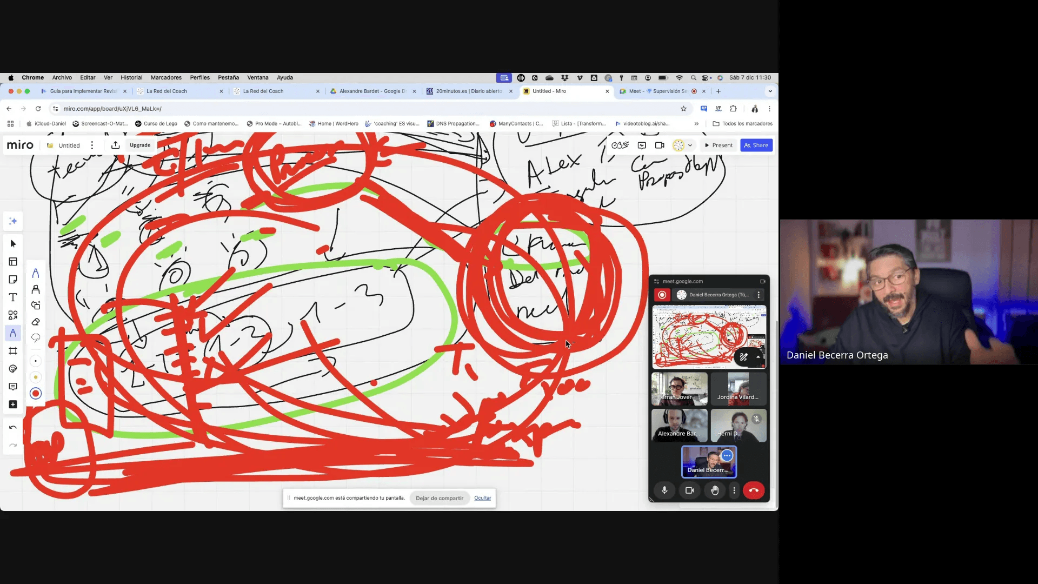Select the lasso selection tool

(x=36, y=338)
